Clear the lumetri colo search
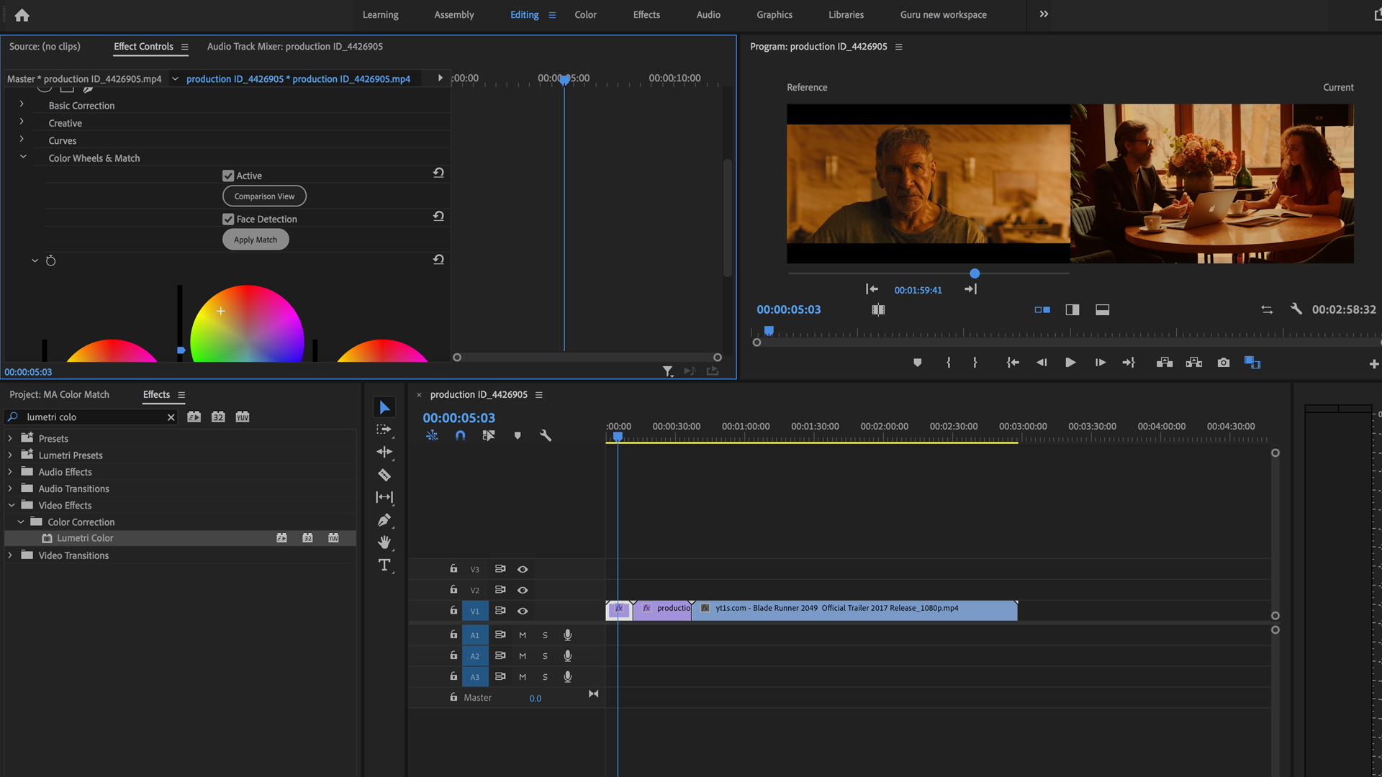The image size is (1382, 777). coord(171,417)
